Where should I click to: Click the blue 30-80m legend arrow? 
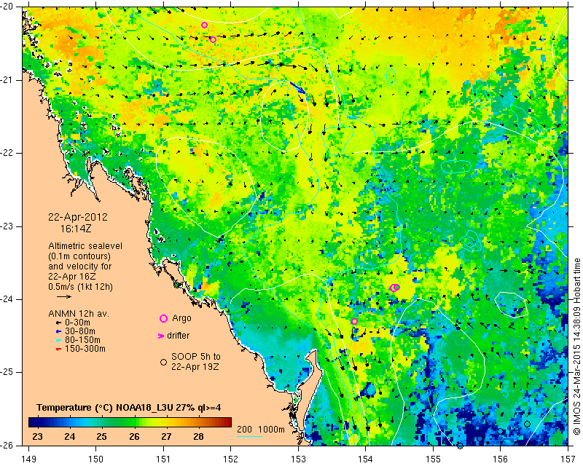[x=58, y=331]
